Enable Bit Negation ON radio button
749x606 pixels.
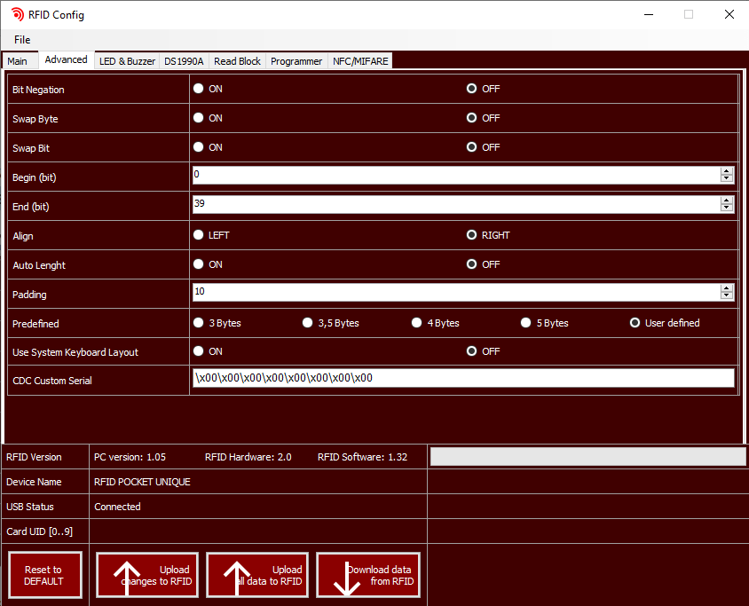(199, 89)
